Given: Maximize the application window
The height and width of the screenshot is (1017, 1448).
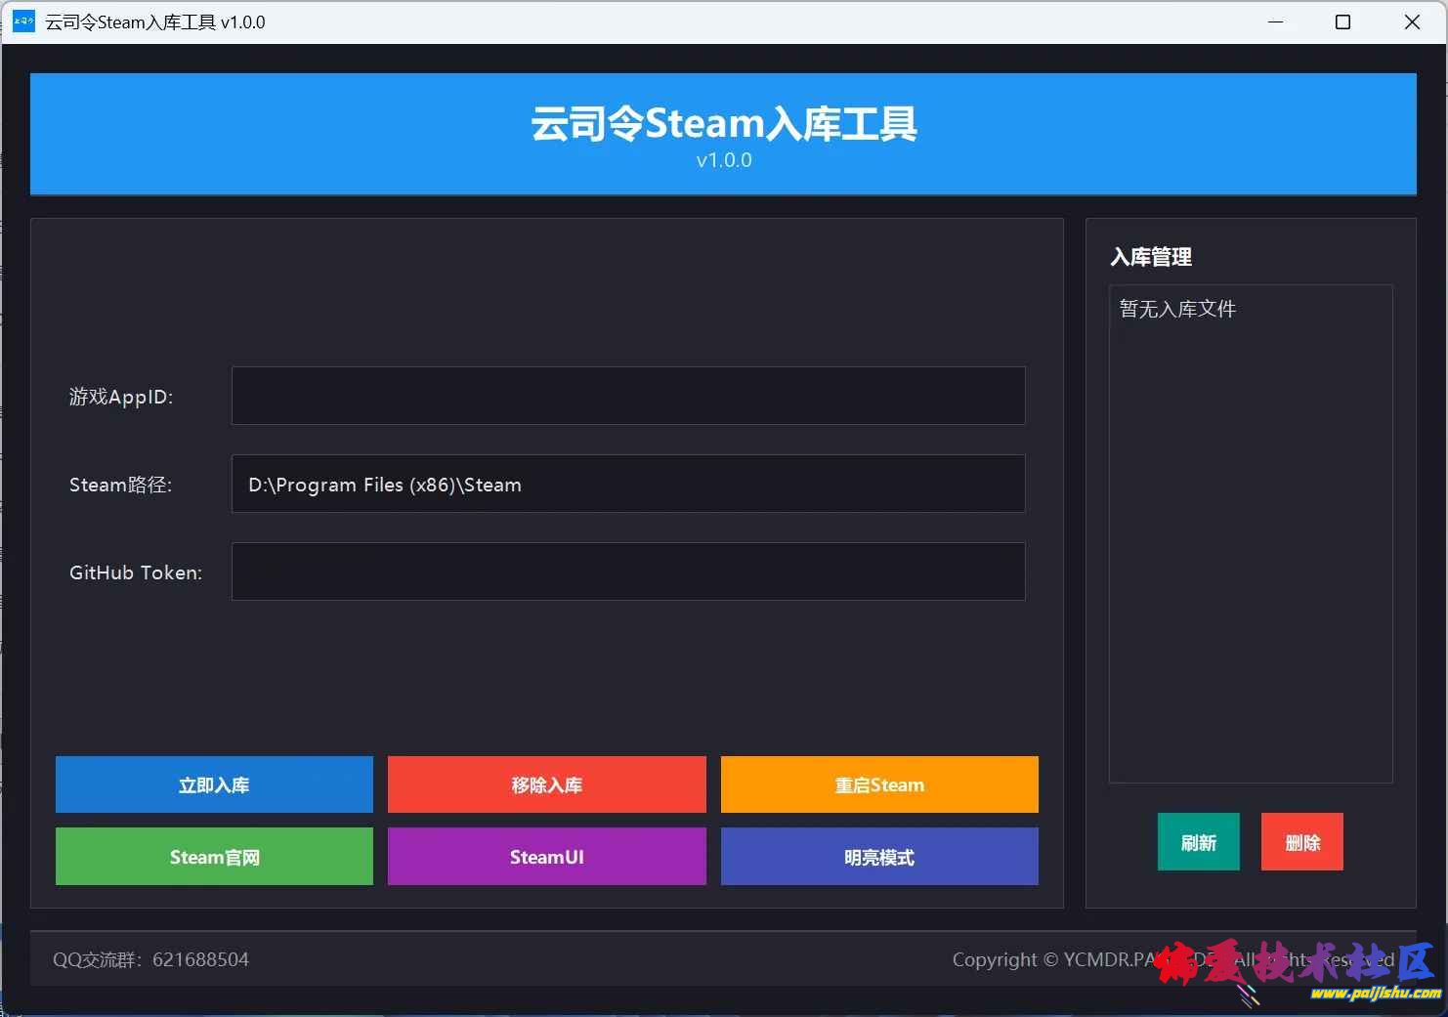Looking at the screenshot, I should click(x=1342, y=21).
